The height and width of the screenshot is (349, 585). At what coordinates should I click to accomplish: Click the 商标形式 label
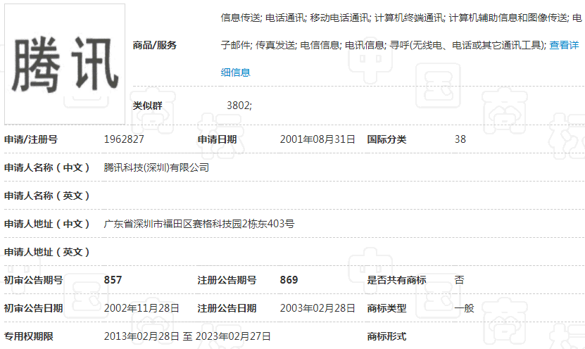[x=386, y=336]
